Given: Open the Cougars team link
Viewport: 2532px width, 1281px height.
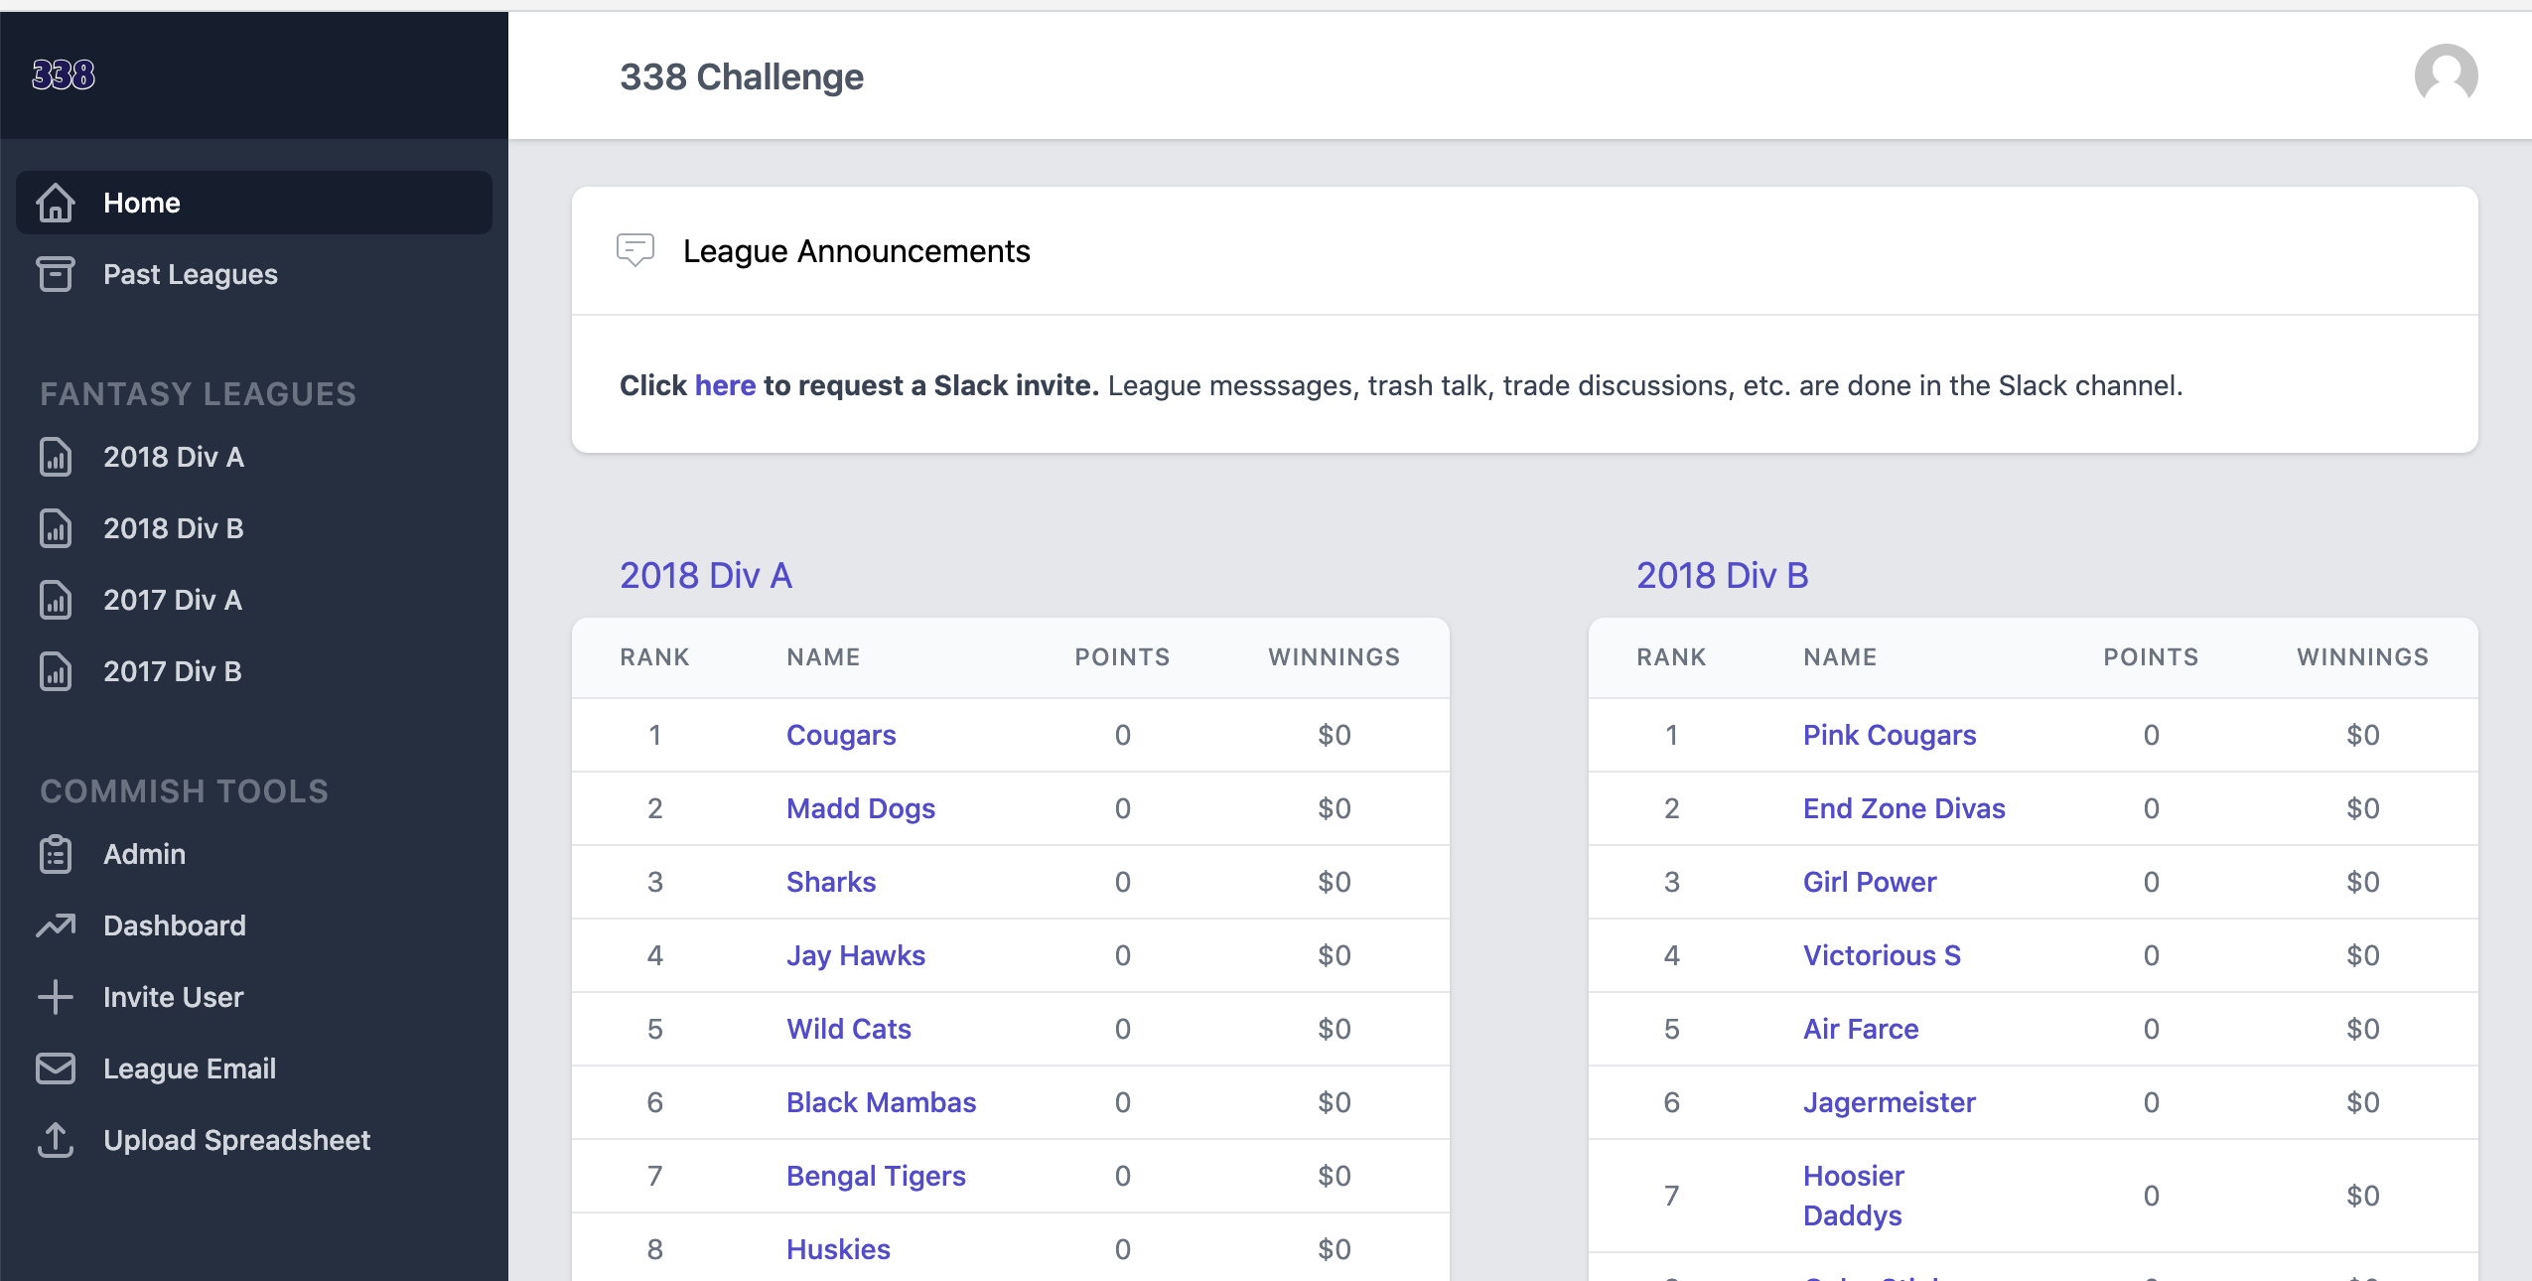Looking at the screenshot, I should [841, 735].
